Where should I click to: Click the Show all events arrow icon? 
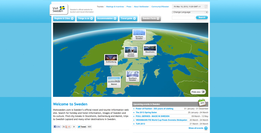[206, 128]
